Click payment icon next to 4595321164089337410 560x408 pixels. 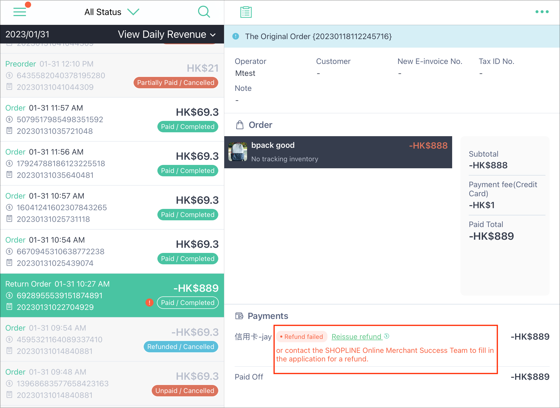point(9,339)
